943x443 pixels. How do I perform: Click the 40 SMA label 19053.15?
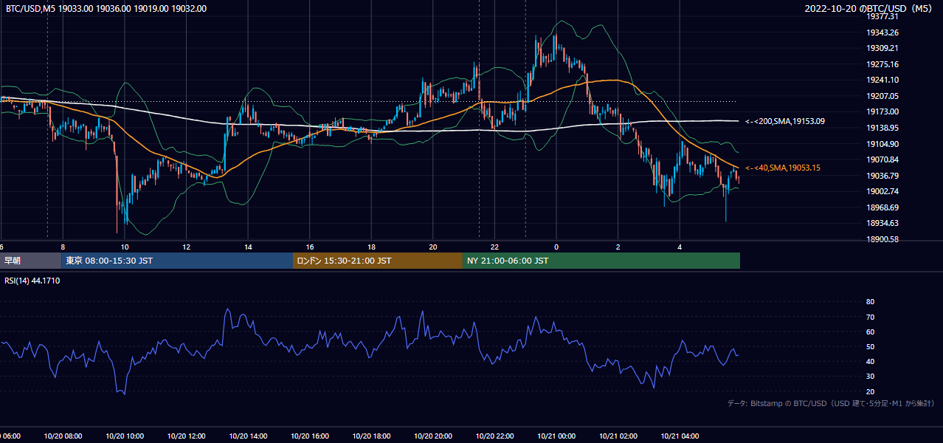(x=782, y=168)
